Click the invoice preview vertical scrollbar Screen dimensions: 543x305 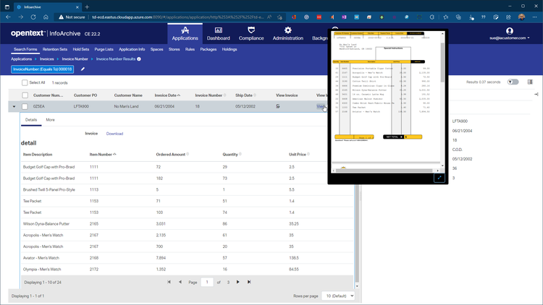tap(442, 62)
